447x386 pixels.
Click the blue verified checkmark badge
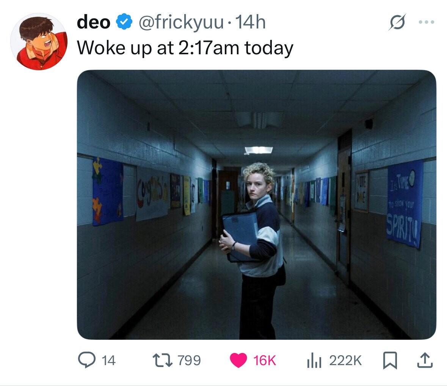point(124,22)
